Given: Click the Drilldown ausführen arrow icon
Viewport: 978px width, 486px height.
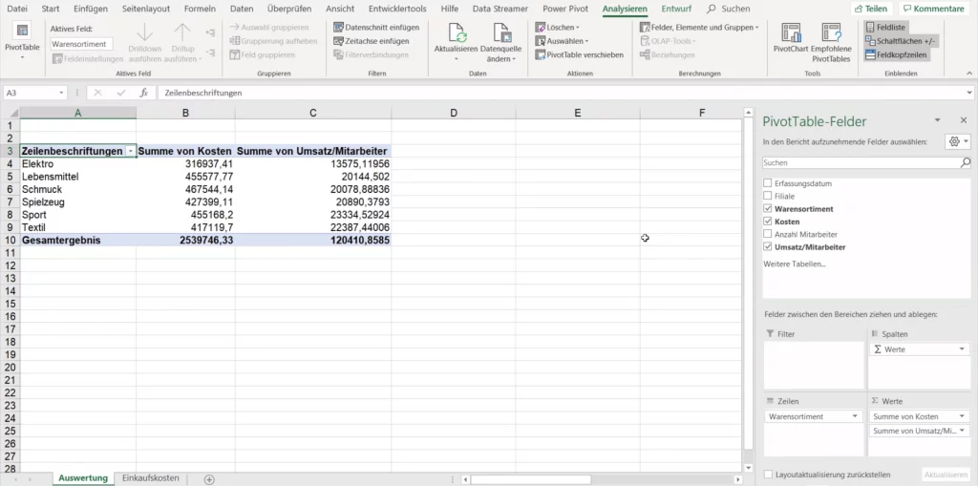Looking at the screenshot, I should point(144,32).
